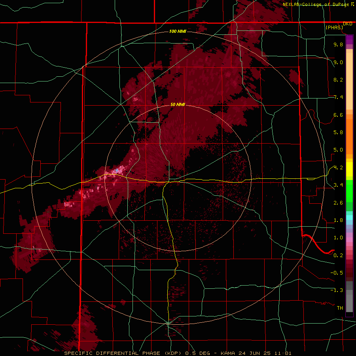This screenshot has height=356, width=356.
Task: Select the 6.6 legend value
Action: point(338,115)
